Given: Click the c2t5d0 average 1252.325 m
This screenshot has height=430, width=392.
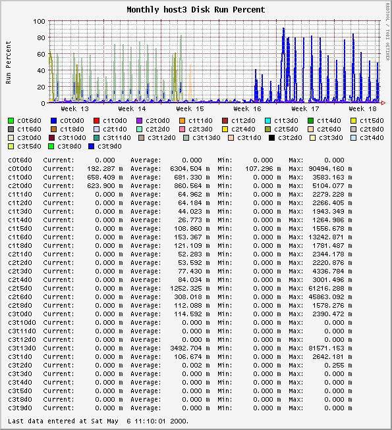Looking at the screenshot, I should click(190, 288).
